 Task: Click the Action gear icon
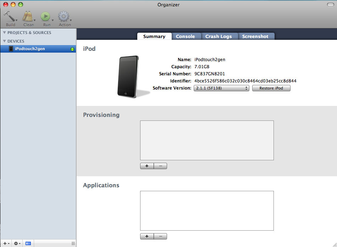(63, 16)
